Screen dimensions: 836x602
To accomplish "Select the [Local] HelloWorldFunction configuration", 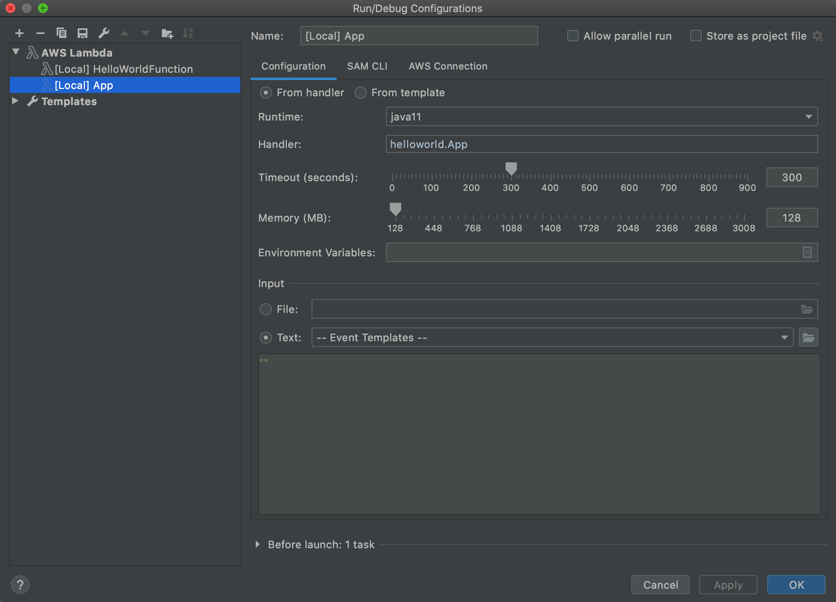I will click(123, 69).
